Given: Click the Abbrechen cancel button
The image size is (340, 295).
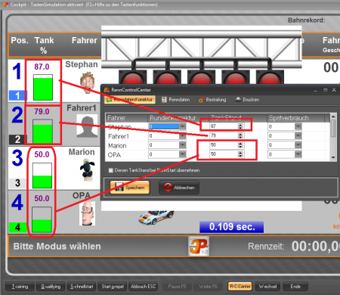Looking at the screenshot, I should click(x=179, y=188).
